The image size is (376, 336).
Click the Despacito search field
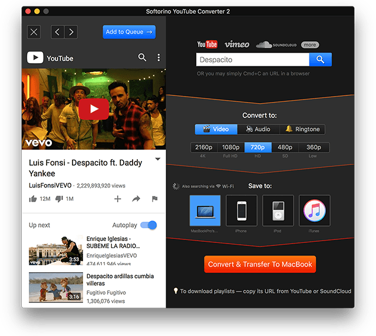pyautogui.click(x=252, y=60)
